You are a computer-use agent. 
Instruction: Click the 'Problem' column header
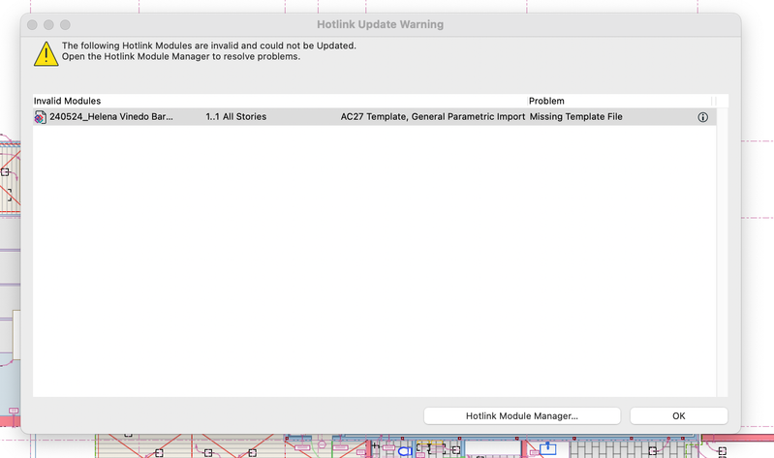tap(546, 101)
